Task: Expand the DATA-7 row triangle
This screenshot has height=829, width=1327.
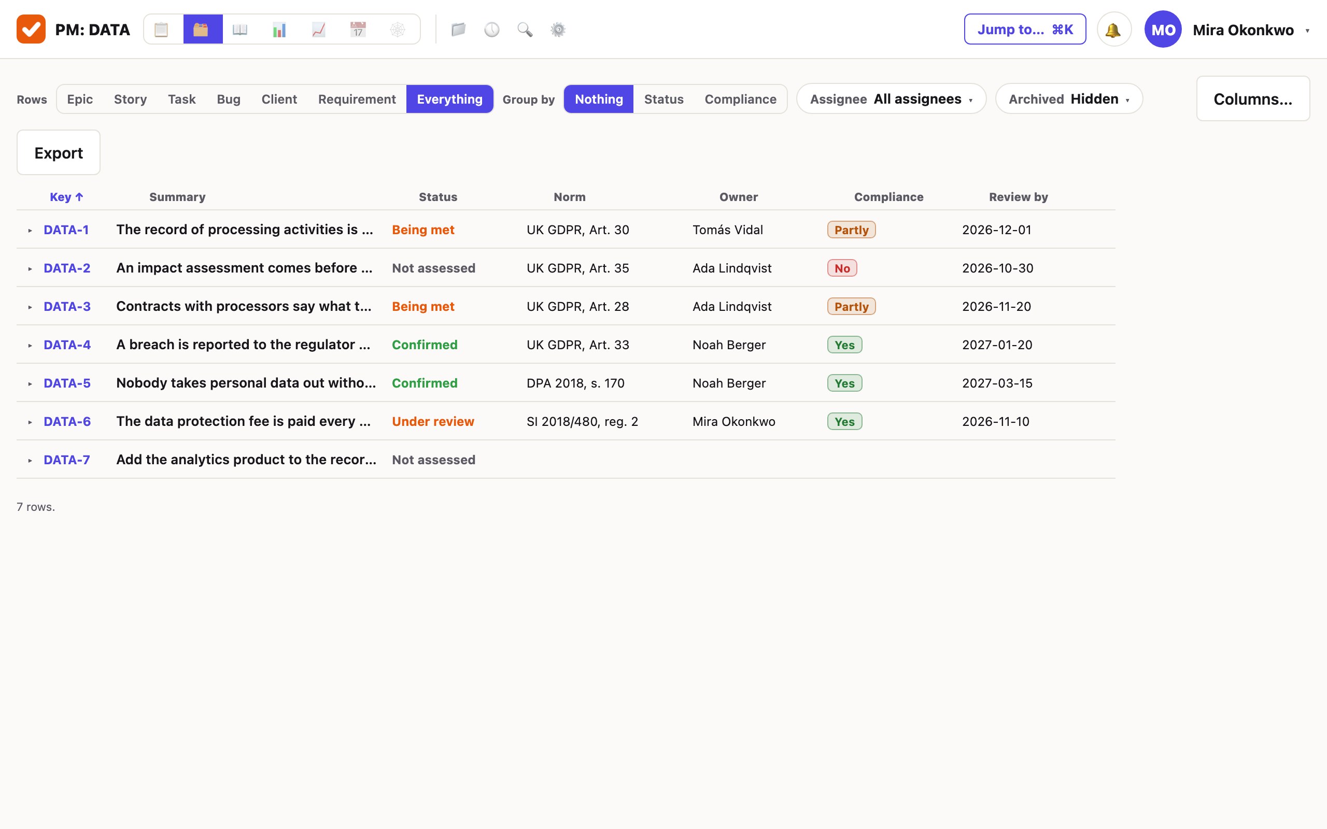Action: (x=30, y=461)
